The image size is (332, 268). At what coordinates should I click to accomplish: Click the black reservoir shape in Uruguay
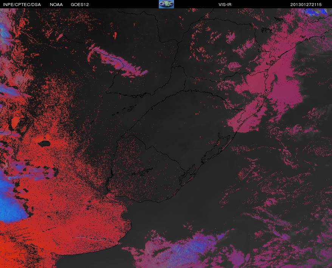[x=142, y=172]
